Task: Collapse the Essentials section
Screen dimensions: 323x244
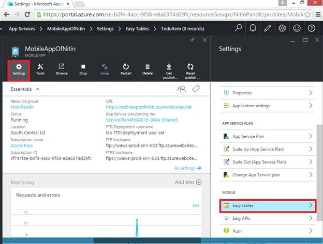Action: click(37, 89)
